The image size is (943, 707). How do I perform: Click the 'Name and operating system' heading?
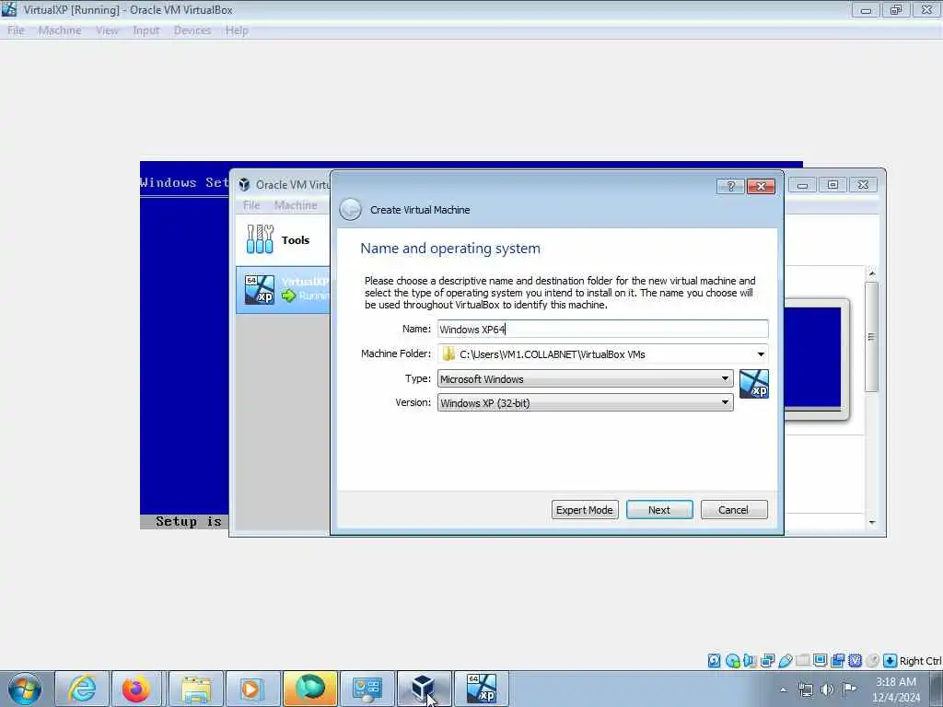point(449,249)
